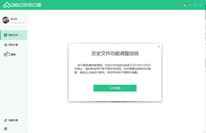Click the 我的文件 document icon
This screenshot has height=133, width=206.
[x=5, y=35]
